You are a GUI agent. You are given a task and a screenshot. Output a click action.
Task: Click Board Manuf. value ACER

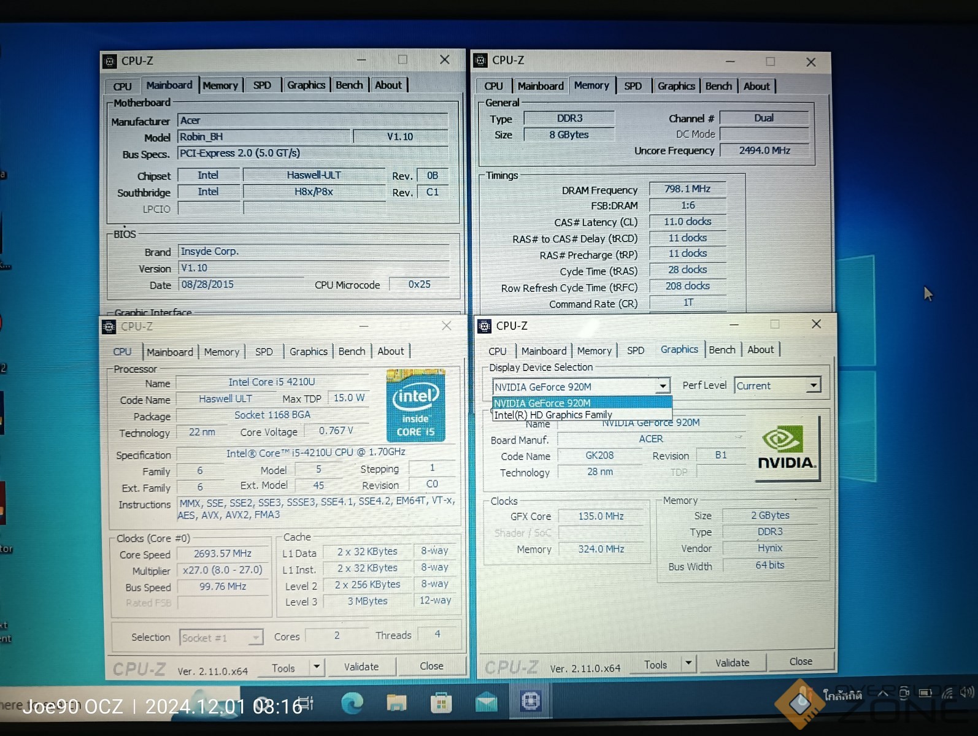(651, 439)
